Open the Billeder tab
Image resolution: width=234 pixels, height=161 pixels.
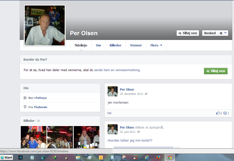[116, 45]
